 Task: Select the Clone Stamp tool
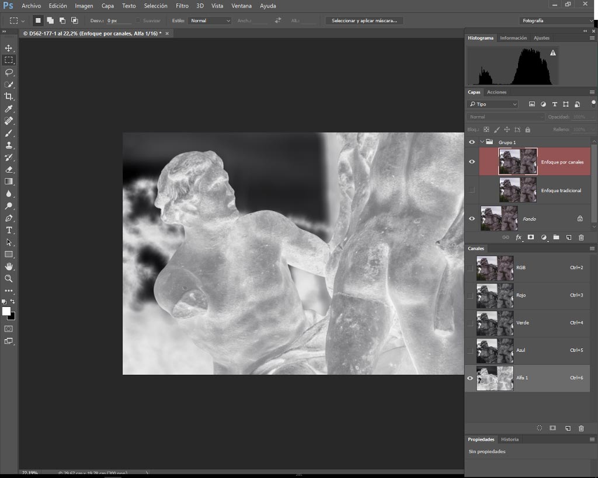[9, 145]
